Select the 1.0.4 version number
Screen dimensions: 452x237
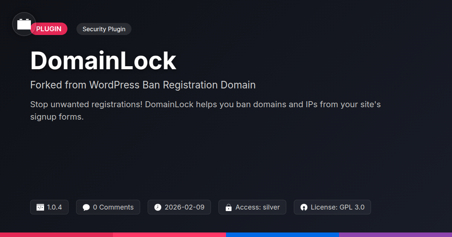55,207
